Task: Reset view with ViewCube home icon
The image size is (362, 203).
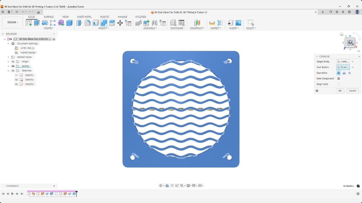Action: point(341,34)
